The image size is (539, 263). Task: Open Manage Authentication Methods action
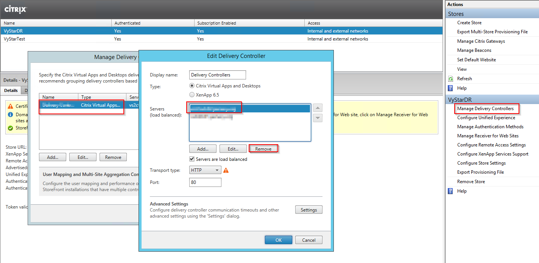click(x=490, y=127)
